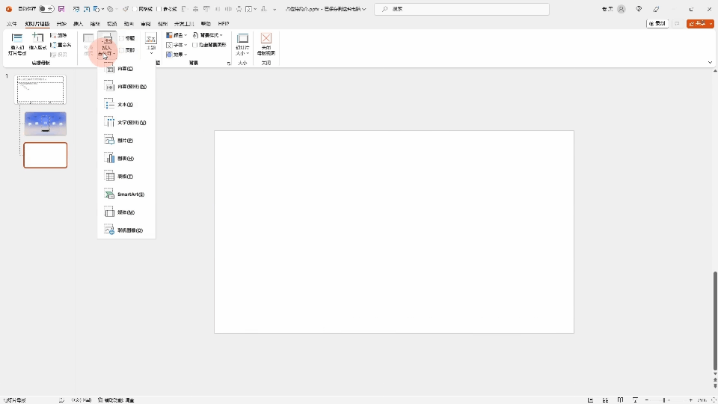Click the Slide Size icon

242,44
